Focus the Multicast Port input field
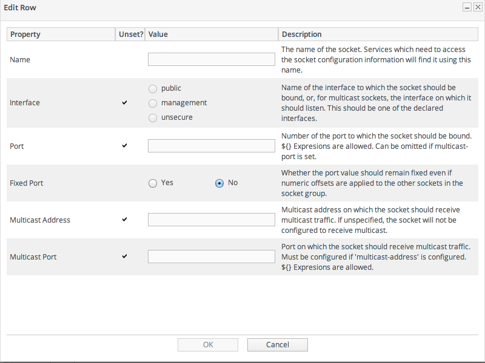This screenshot has width=485, height=363. pos(212,257)
